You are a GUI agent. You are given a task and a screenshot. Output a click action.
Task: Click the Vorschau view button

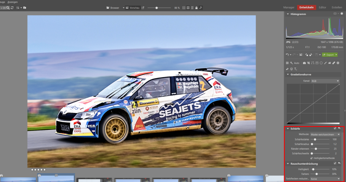(133, 8)
